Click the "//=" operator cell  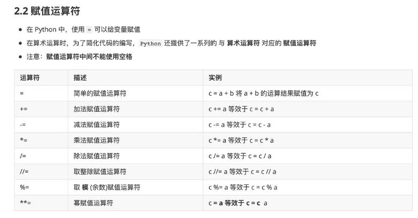24,172
